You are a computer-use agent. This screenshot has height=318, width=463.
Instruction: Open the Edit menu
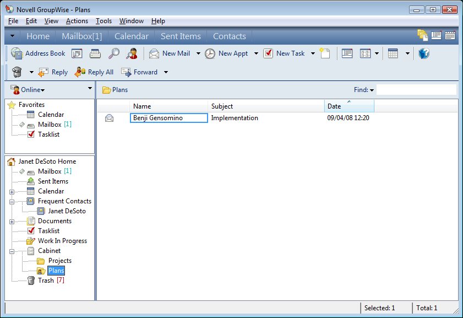click(31, 21)
